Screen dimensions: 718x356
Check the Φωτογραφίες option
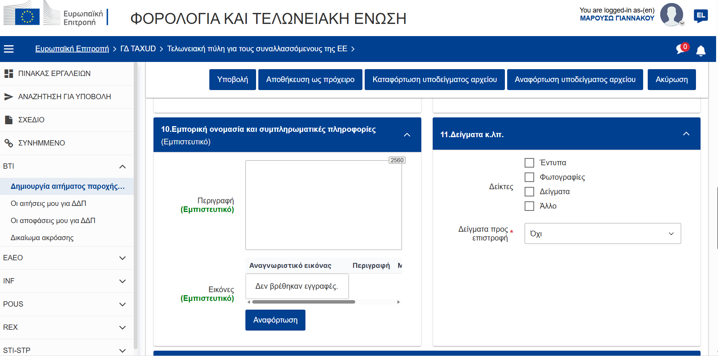point(529,177)
